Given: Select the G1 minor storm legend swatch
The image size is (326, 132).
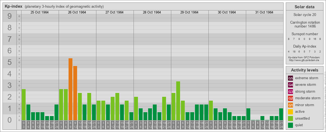Looking at the screenshot, I should click(290, 105).
